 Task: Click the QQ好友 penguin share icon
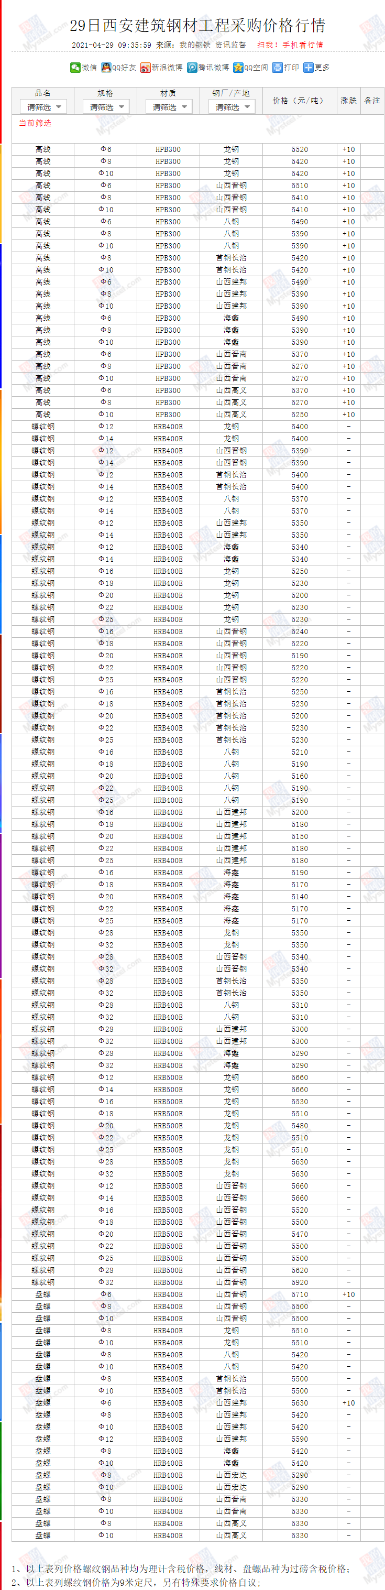coord(106,67)
